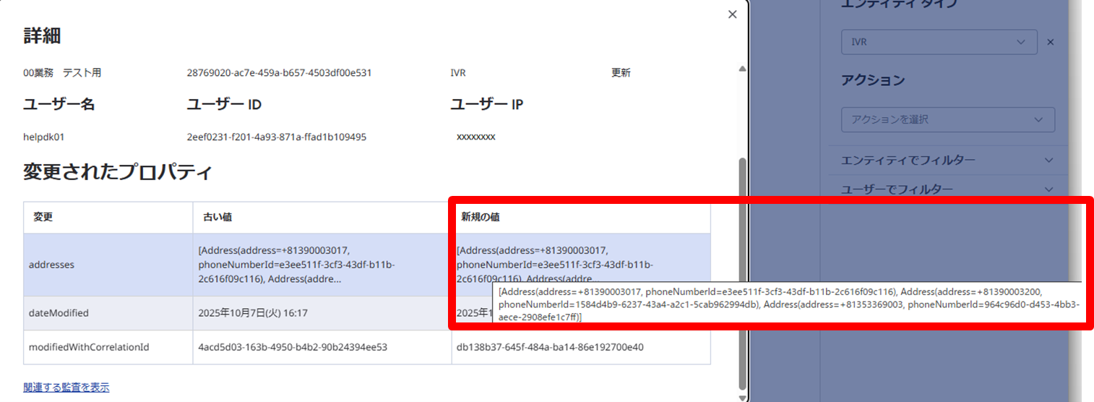Click the details scrollbar up arrow
Image resolution: width=1094 pixels, height=402 pixels.
pos(742,69)
